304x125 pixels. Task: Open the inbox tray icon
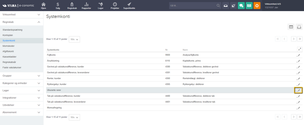pos(226,6)
